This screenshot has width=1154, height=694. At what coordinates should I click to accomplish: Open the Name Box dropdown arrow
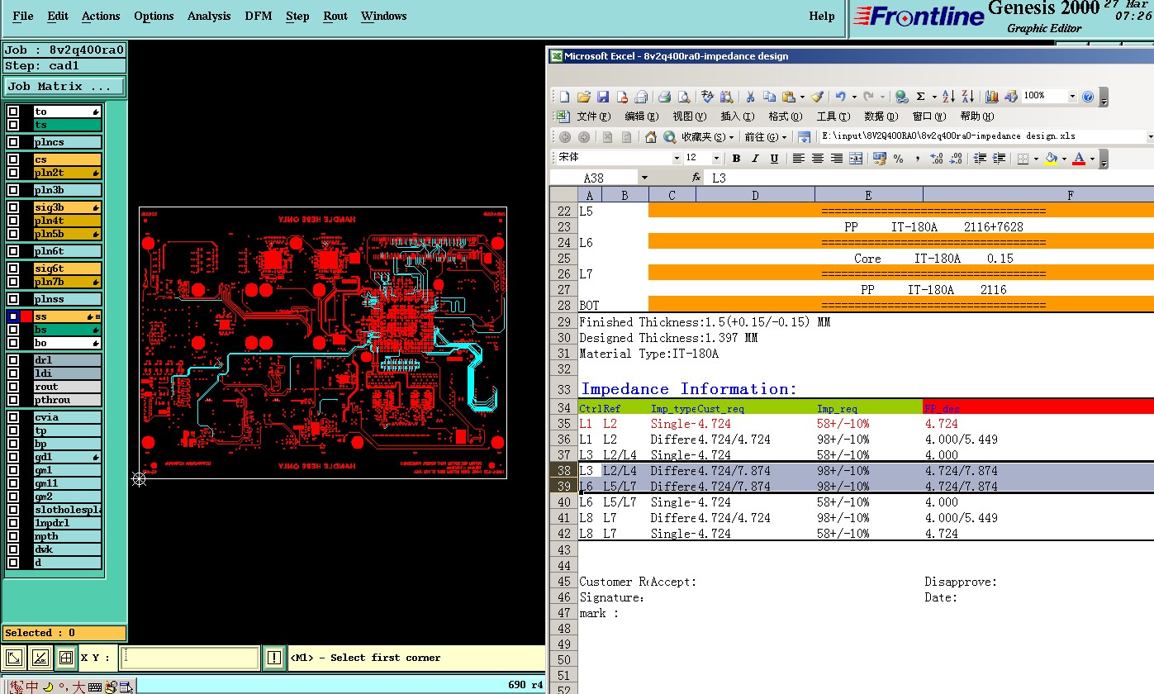(x=644, y=178)
